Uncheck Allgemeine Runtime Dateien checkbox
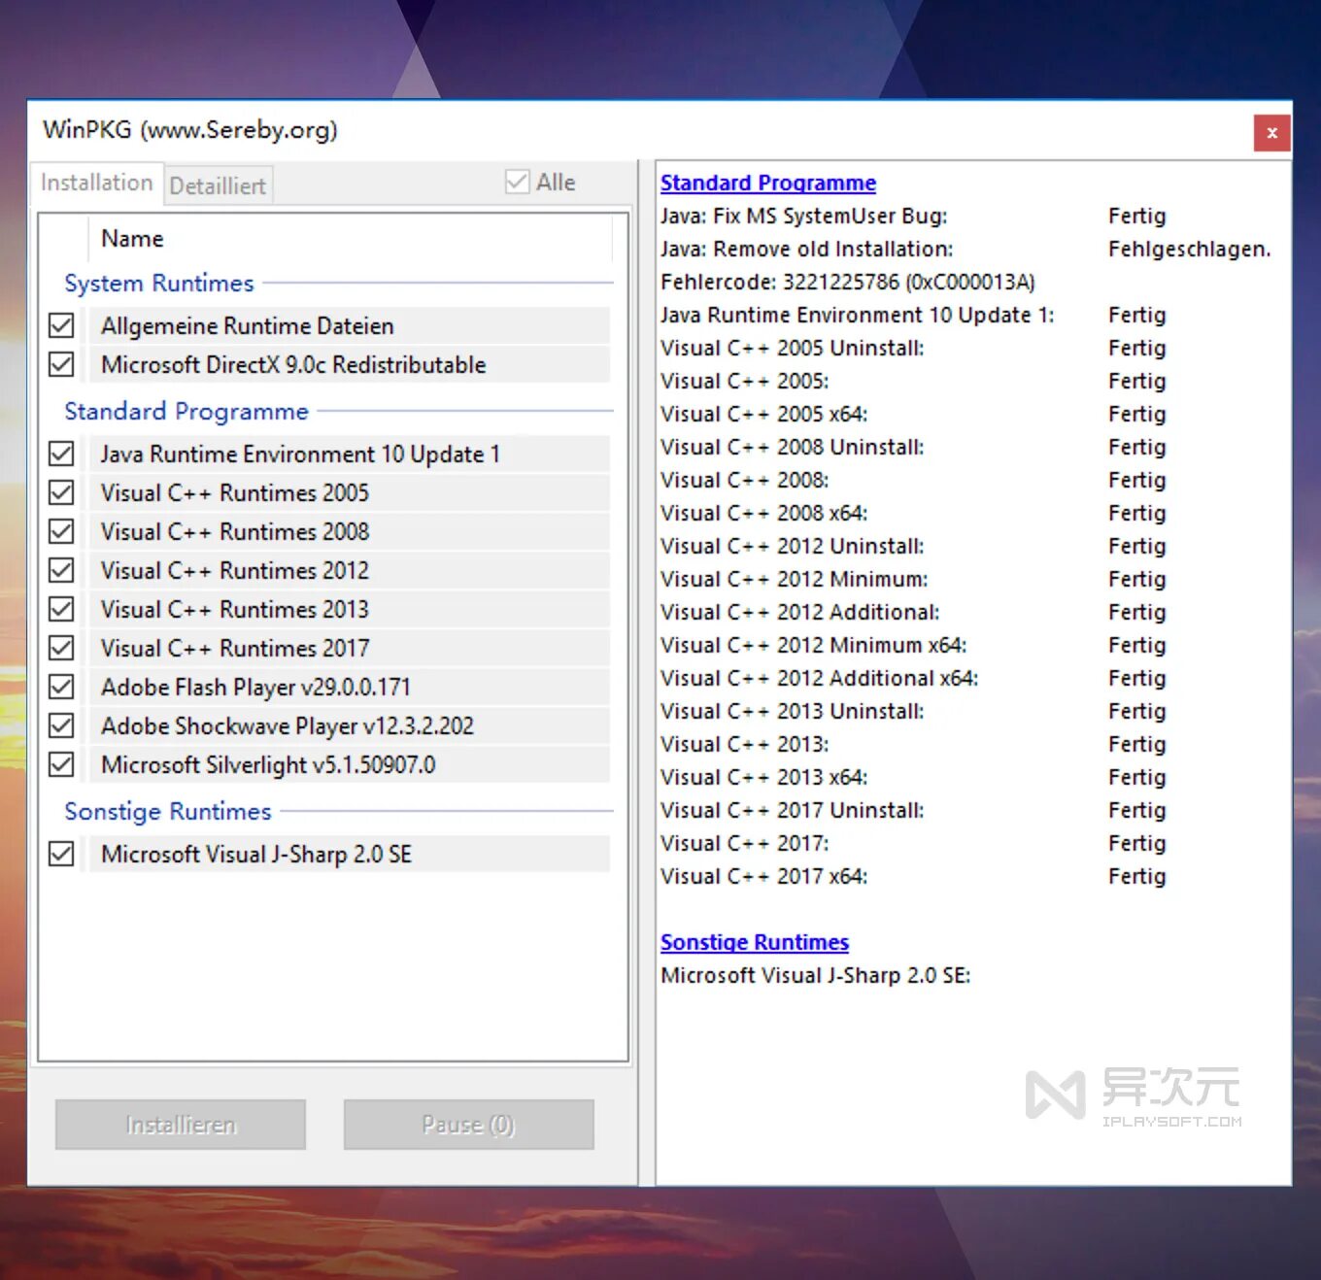The width and height of the screenshot is (1321, 1280). point(61,325)
